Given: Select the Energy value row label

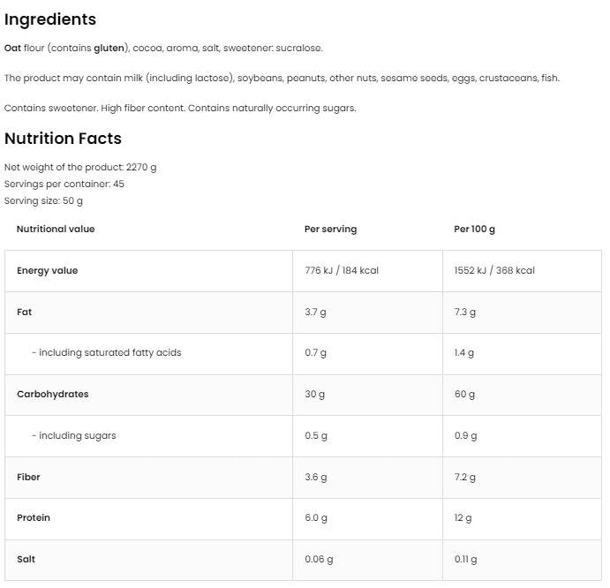Looking at the screenshot, I should (x=47, y=270).
